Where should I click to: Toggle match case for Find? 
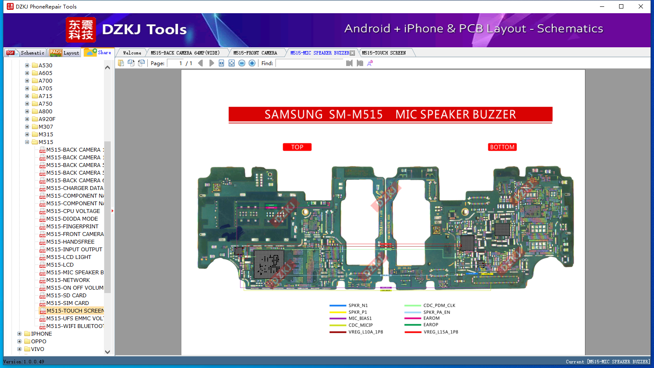pyautogui.click(x=370, y=63)
